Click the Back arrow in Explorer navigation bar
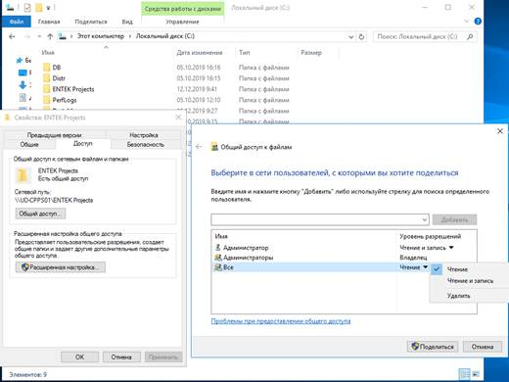 point(12,36)
